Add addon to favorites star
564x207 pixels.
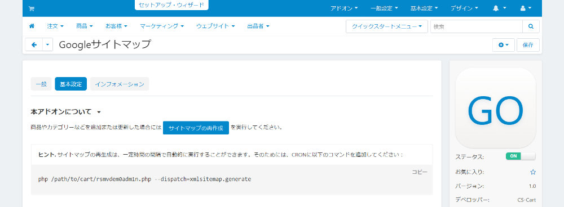(533, 172)
